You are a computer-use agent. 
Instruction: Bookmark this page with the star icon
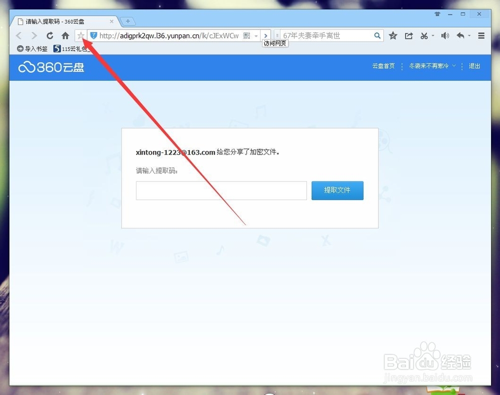point(80,35)
